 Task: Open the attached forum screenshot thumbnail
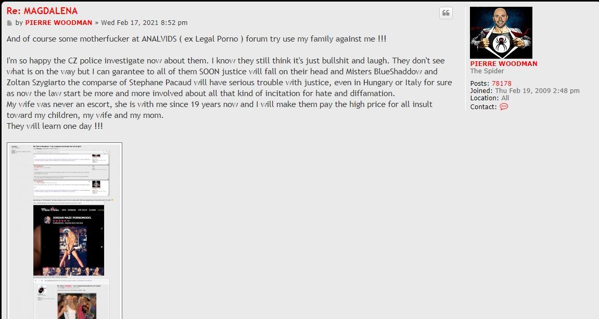pyautogui.click(x=65, y=231)
